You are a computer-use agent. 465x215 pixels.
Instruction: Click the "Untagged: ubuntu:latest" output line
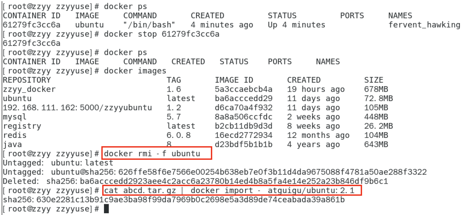tap(58, 163)
